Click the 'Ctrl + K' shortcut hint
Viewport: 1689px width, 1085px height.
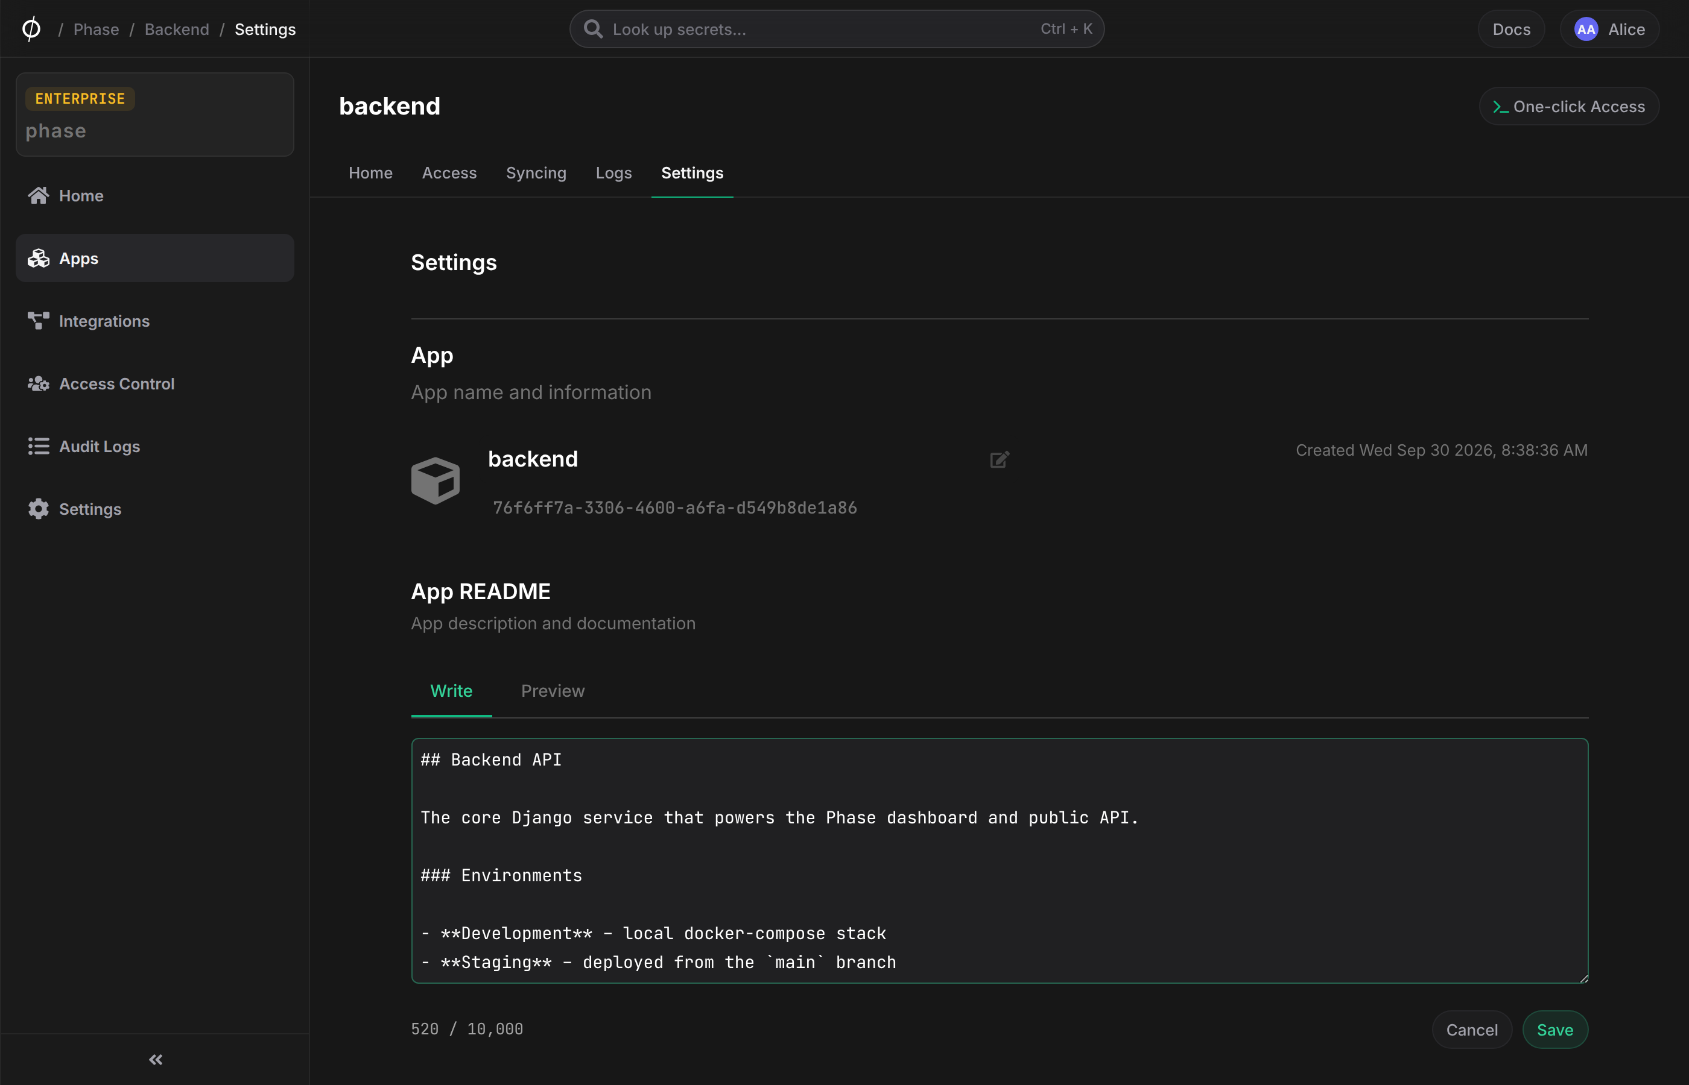[x=1066, y=29]
